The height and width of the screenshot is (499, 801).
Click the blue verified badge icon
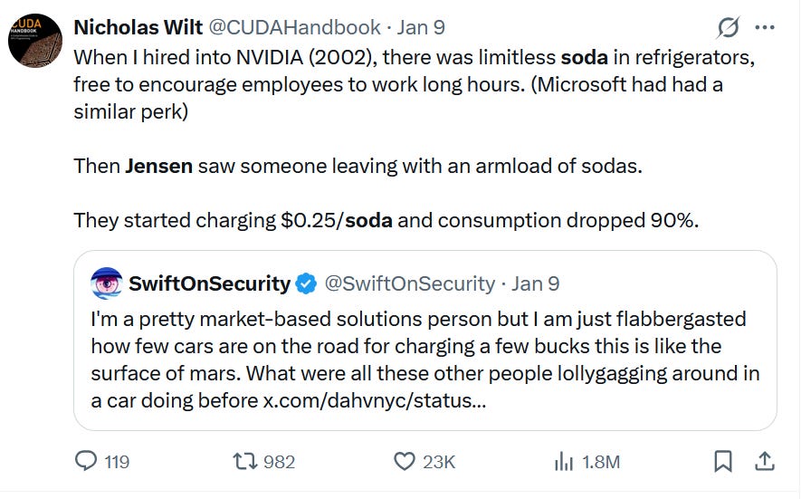307,283
